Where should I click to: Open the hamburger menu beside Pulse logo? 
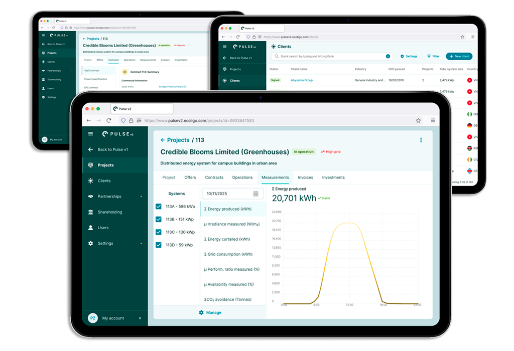[90, 133]
